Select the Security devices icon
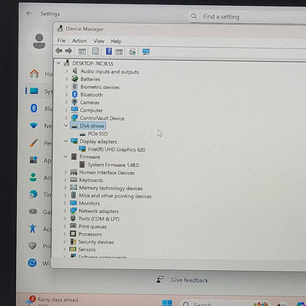The height and width of the screenshot is (306, 306). 73,241
